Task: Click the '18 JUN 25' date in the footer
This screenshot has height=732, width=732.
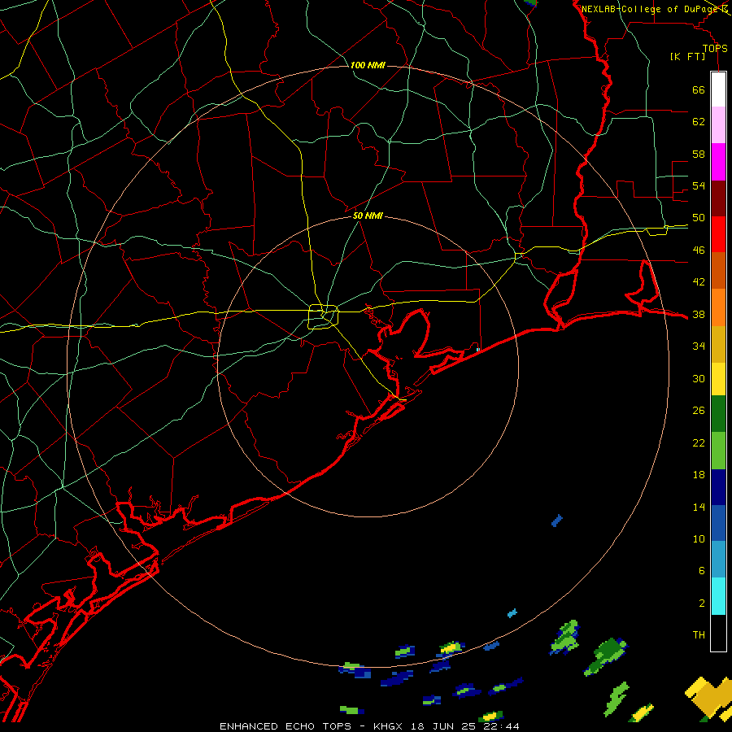Action: (444, 726)
